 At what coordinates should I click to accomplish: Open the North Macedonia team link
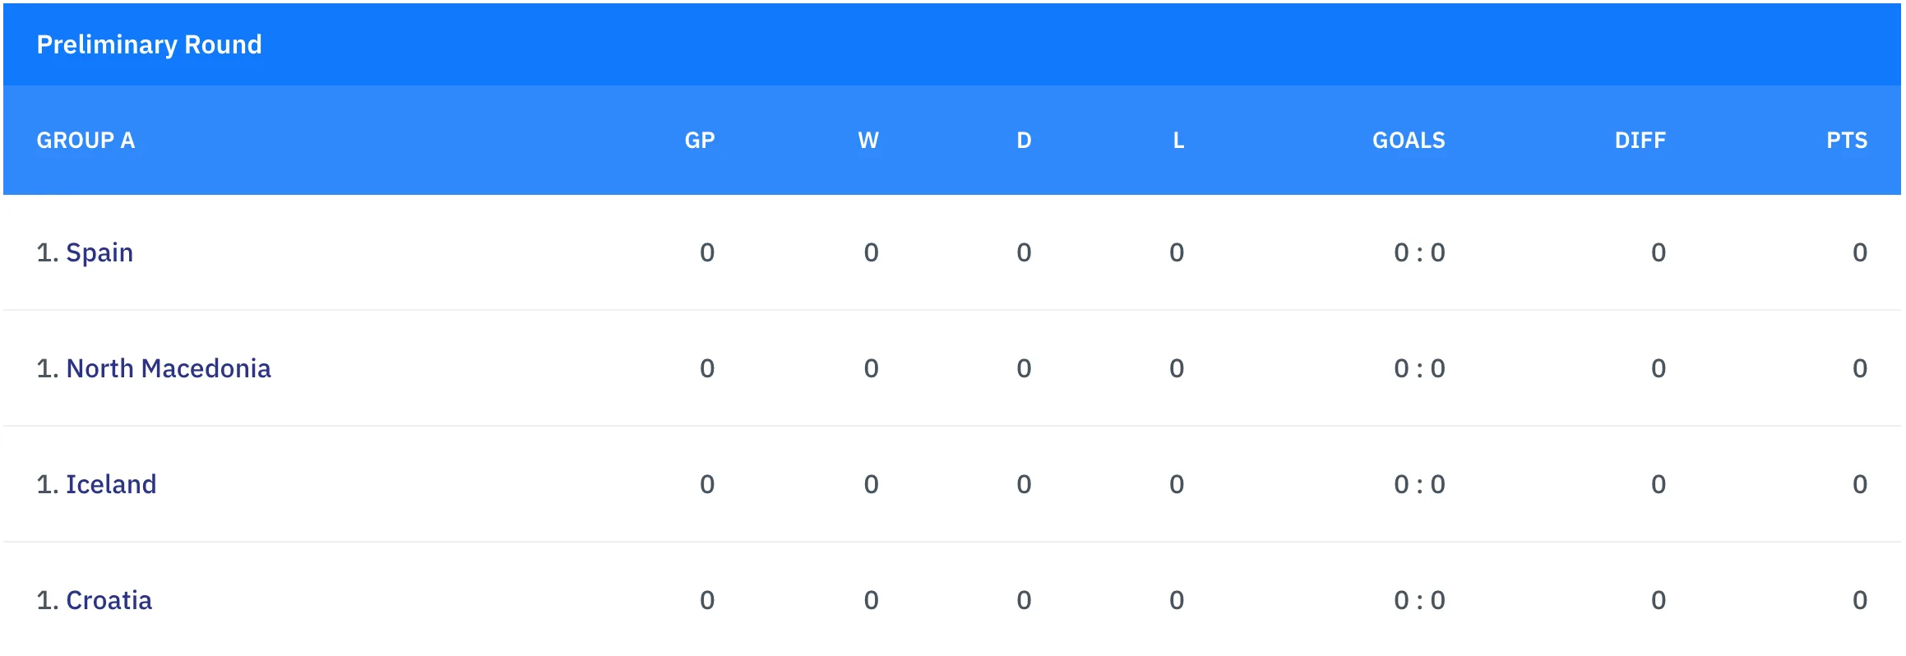[168, 368]
